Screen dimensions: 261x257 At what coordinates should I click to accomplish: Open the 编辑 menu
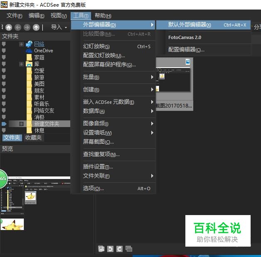36,16
